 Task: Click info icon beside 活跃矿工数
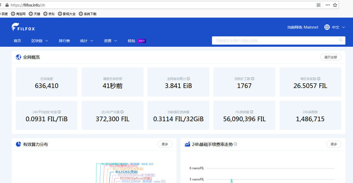[x=253, y=79]
